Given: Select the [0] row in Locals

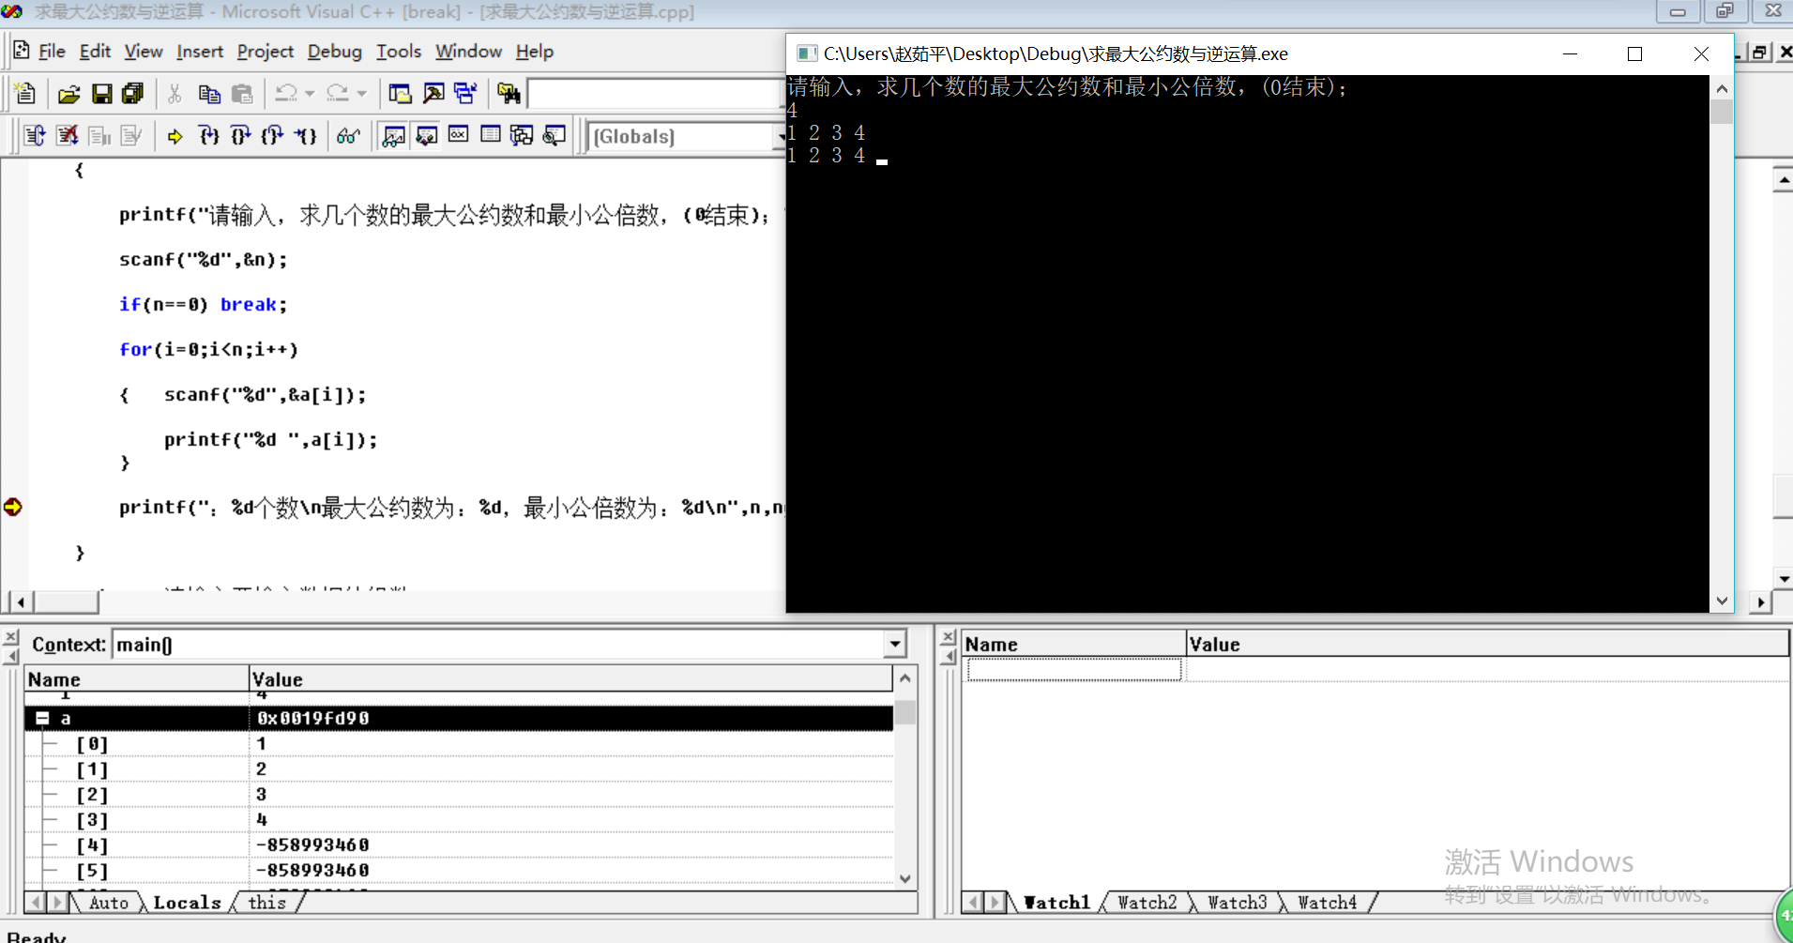Looking at the screenshot, I should 459,743.
